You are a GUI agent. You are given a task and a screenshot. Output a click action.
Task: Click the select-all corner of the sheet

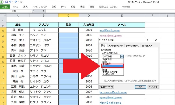point(3,15)
